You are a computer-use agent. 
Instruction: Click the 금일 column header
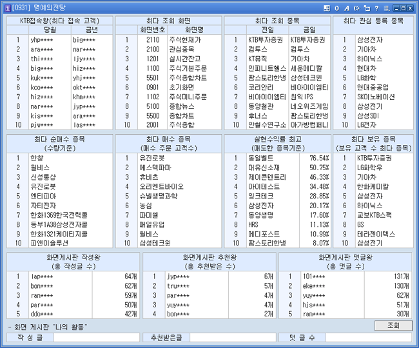point(309,30)
